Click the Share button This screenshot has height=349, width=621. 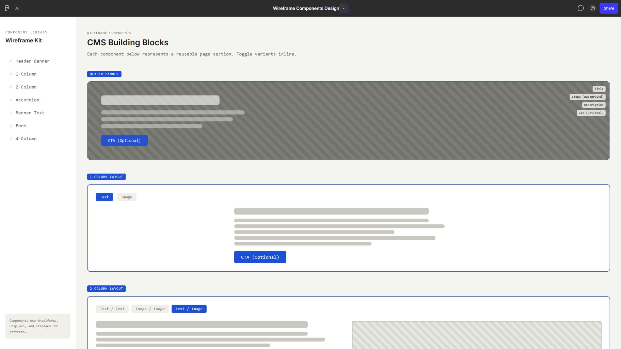coord(609,8)
